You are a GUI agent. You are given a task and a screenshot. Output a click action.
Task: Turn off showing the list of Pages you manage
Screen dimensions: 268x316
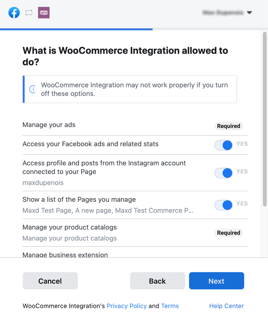point(223,205)
